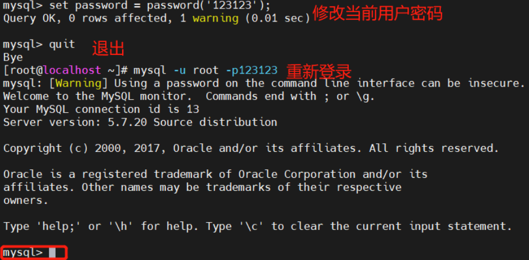Click the Type 'help;' instruction line

pyautogui.click(x=257, y=227)
